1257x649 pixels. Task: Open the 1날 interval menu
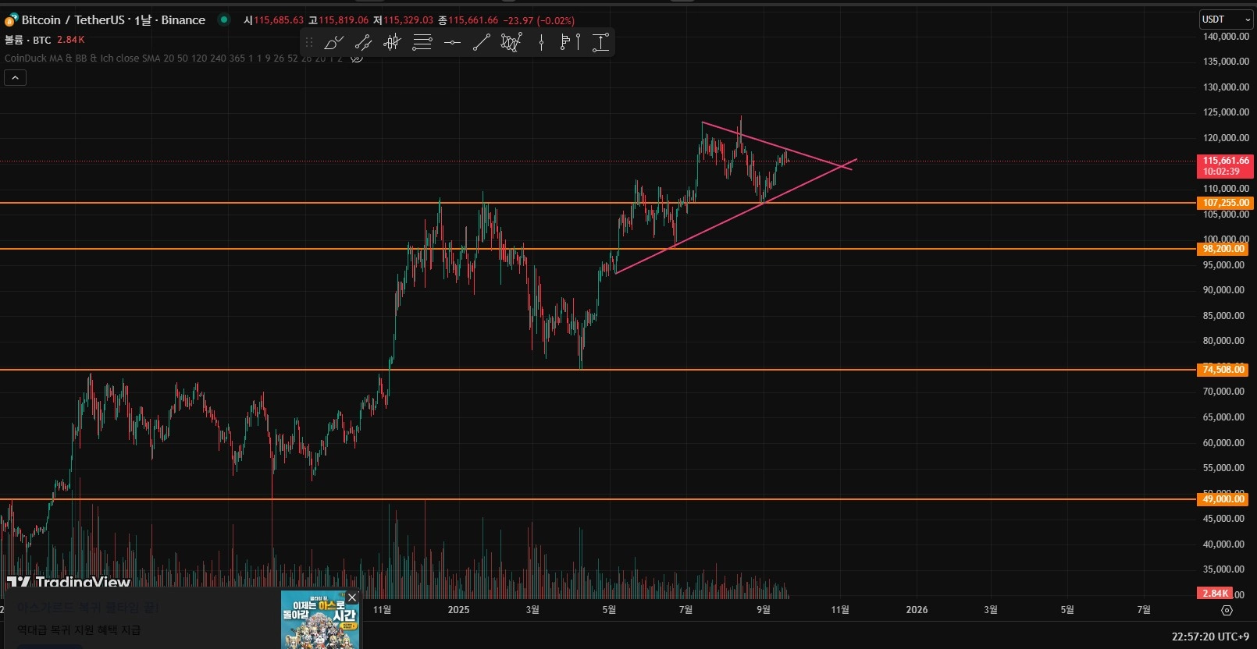pyautogui.click(x=142, y=20)
